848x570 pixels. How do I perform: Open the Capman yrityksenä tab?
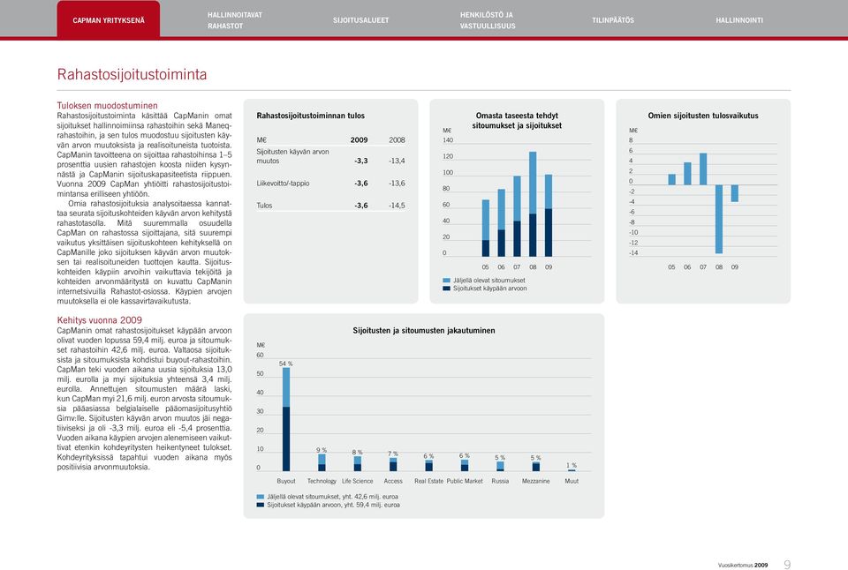coord(108,20)
